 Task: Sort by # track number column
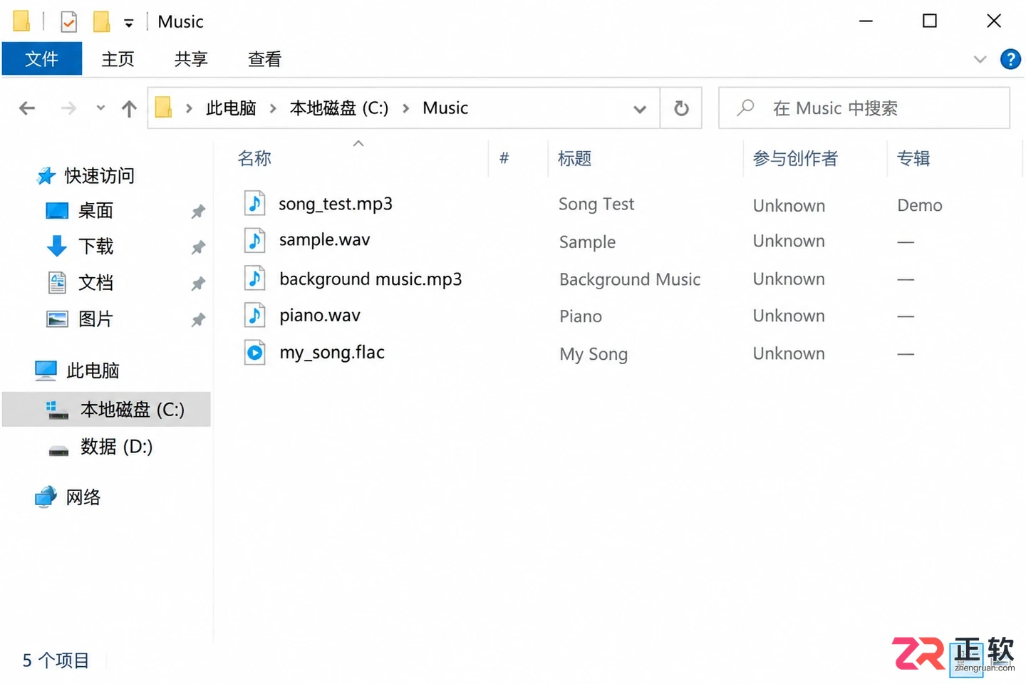tap(504, 158)
